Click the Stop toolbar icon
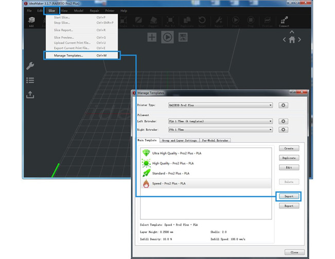 (x=251, y=22)
